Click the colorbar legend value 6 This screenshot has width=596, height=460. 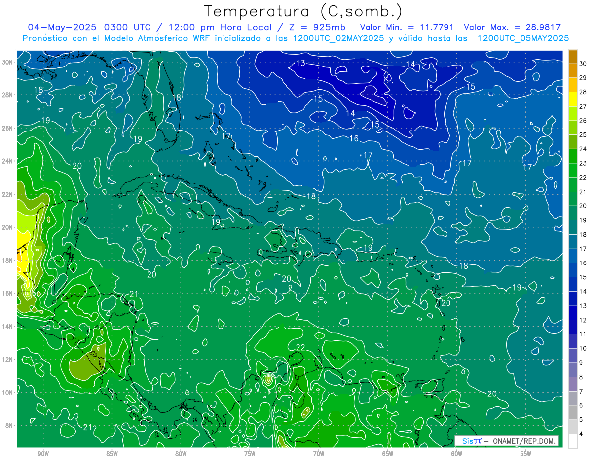(x=581, y=405)
